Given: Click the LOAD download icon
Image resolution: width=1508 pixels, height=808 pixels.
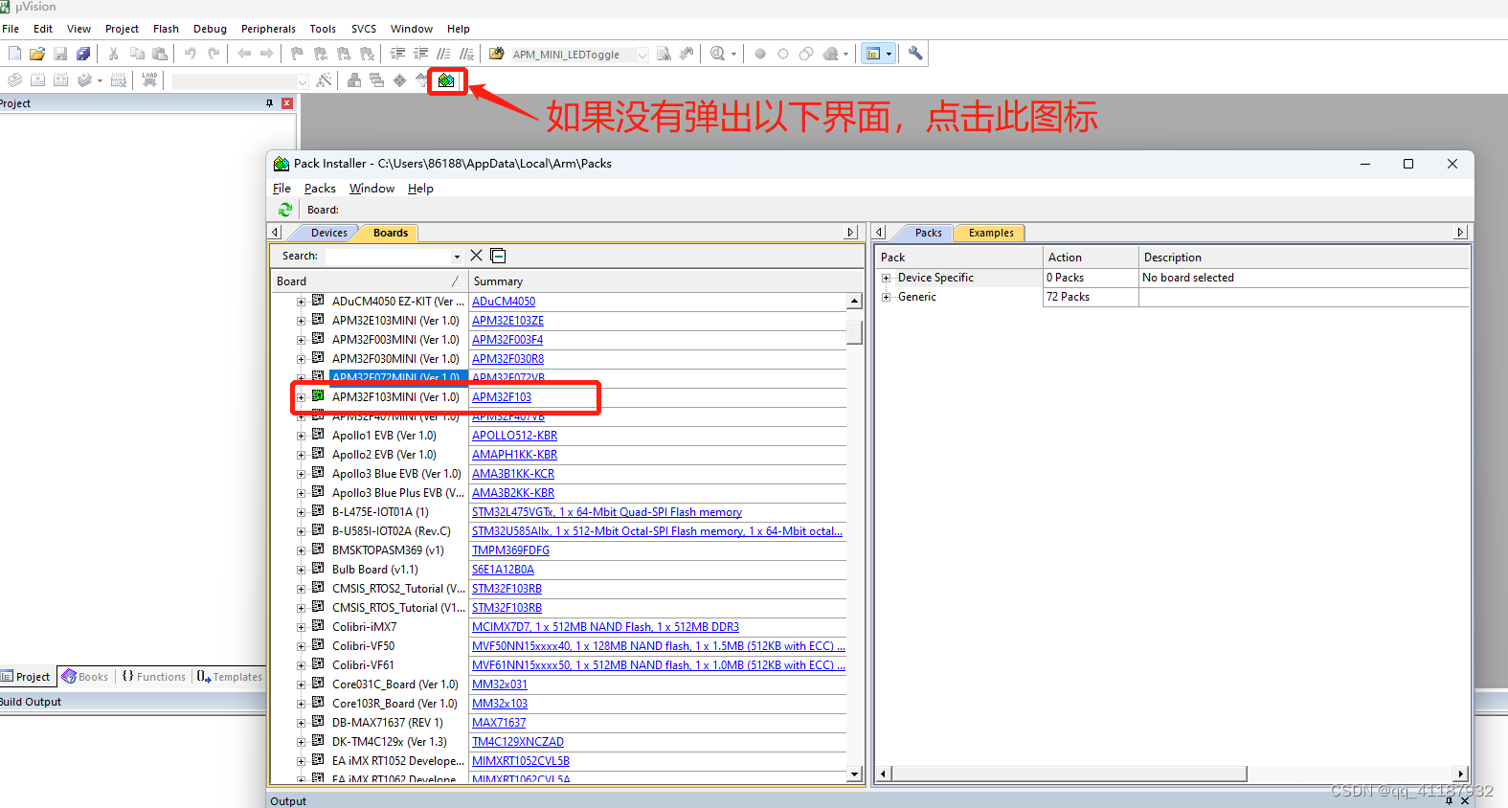Looking at the screenshot, I should point(149,80).
